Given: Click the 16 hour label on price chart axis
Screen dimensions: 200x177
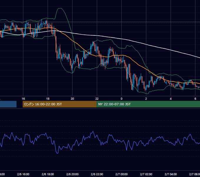Looking at the screenshot, I should (x=23, y=99).
